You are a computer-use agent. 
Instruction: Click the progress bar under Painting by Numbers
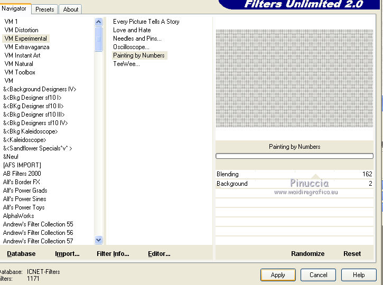pos(294,156)
